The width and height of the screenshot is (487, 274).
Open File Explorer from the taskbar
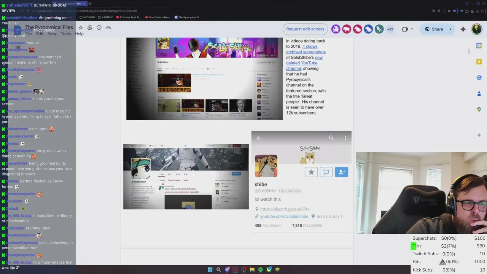point(252,269)
